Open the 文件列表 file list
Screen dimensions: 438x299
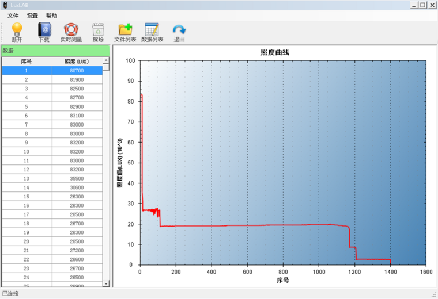coord(125,32)
